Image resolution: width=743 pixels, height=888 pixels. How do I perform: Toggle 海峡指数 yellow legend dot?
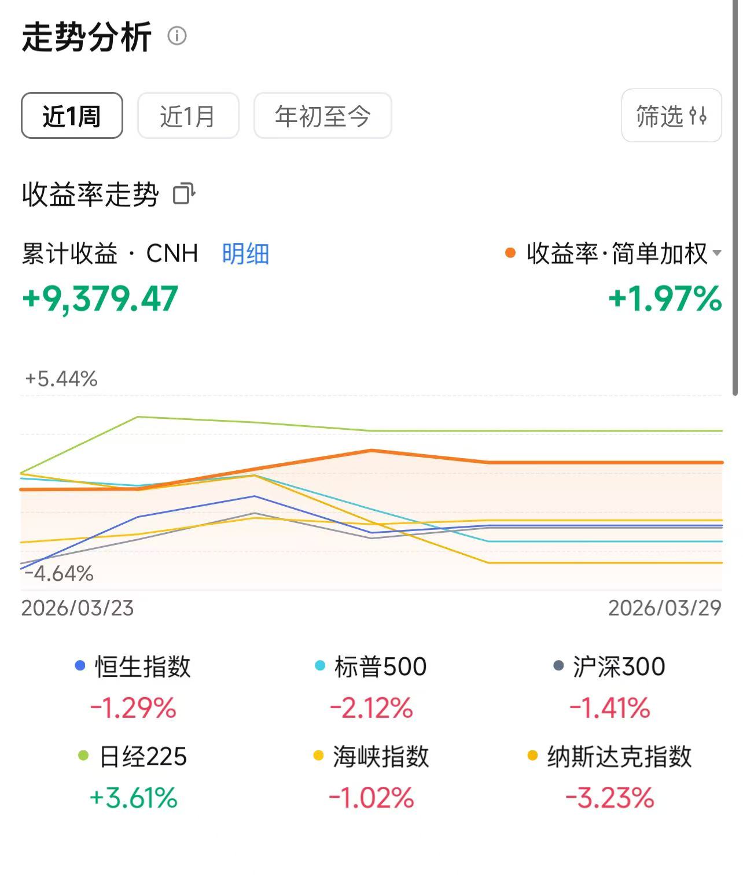(318, 756)
